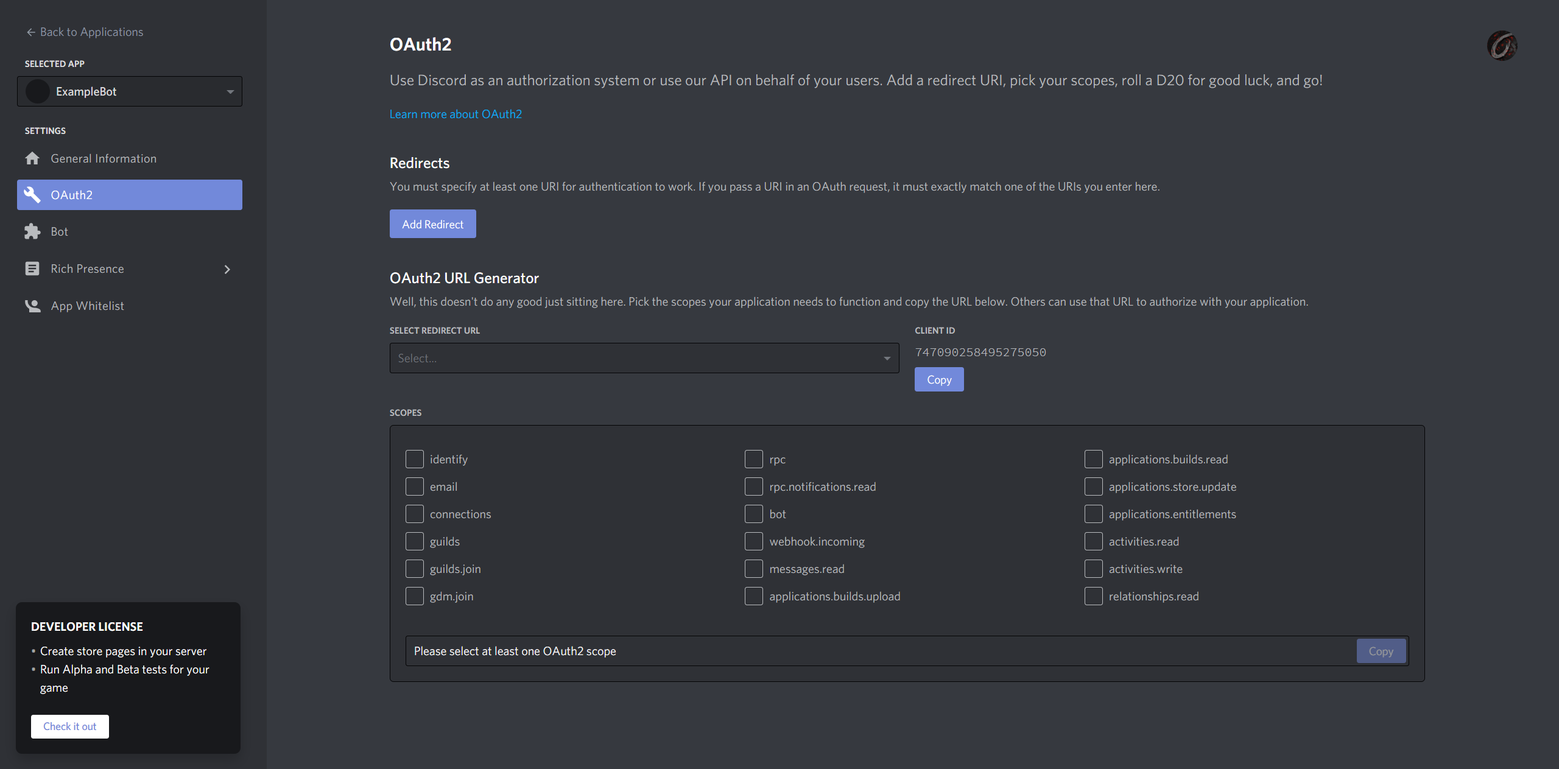Open the user avatar in top right
Image resolution: width=1559 pixels, height=769 pixels.
point(1502,46)
